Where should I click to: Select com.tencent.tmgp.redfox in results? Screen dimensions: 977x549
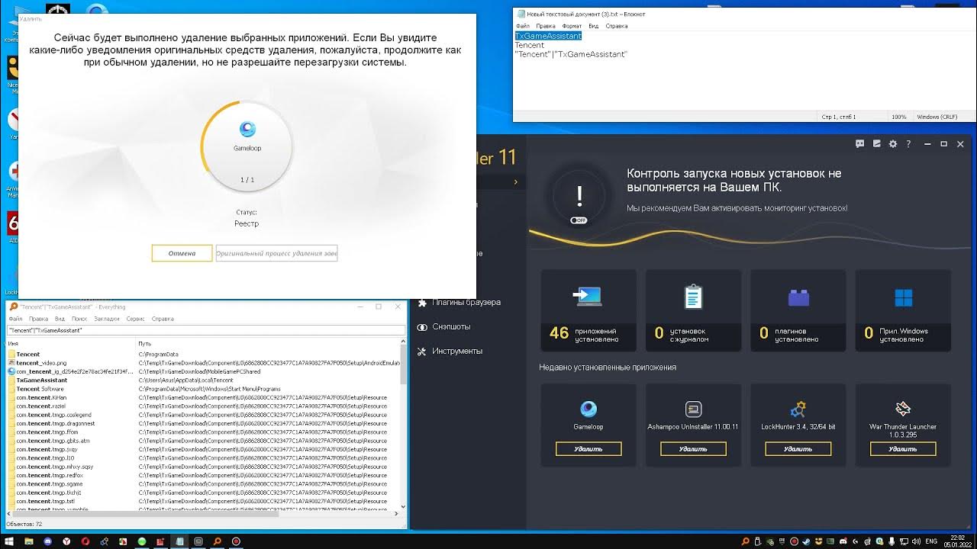50,475
